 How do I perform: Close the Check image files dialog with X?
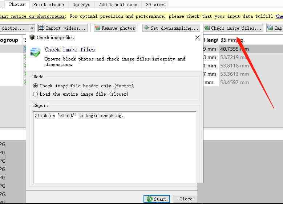(198, 38)
